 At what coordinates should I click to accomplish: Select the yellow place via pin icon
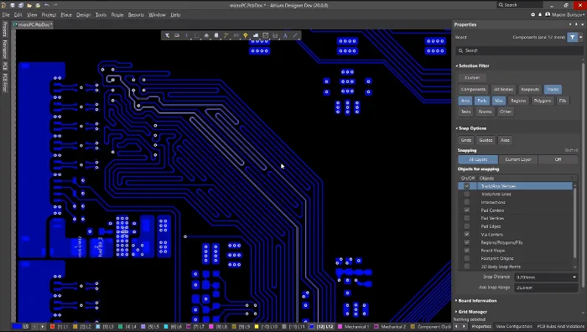click(x=246, y=35)
